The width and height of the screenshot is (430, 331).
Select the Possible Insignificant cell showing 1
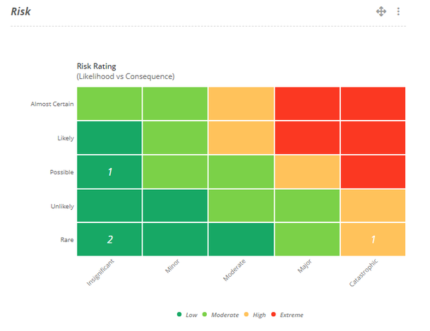(x=109, y=171)
